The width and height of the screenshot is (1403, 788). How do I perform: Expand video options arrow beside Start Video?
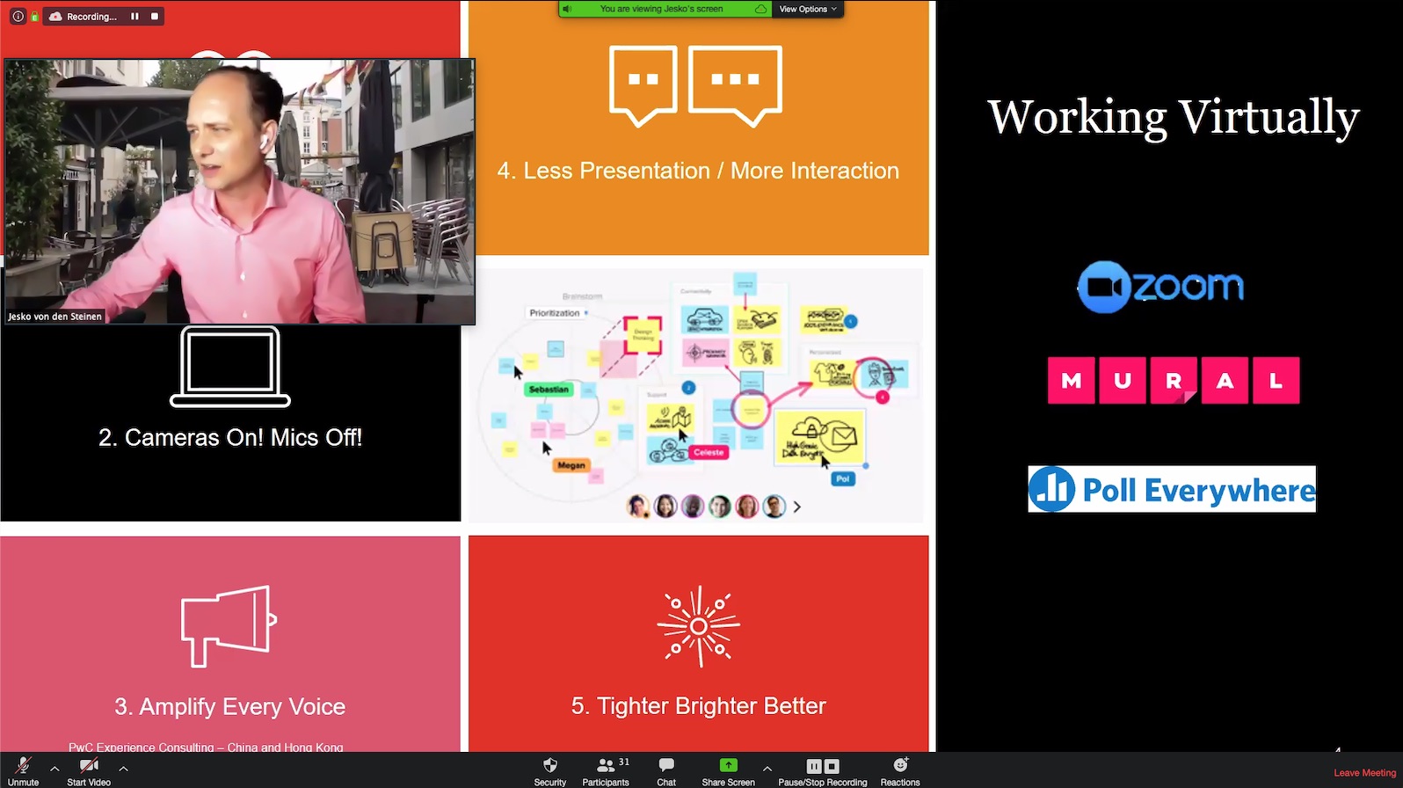coord(124,769)
